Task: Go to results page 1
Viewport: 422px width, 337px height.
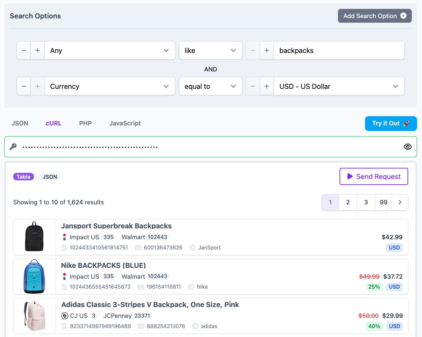Action: coord(330,202)
